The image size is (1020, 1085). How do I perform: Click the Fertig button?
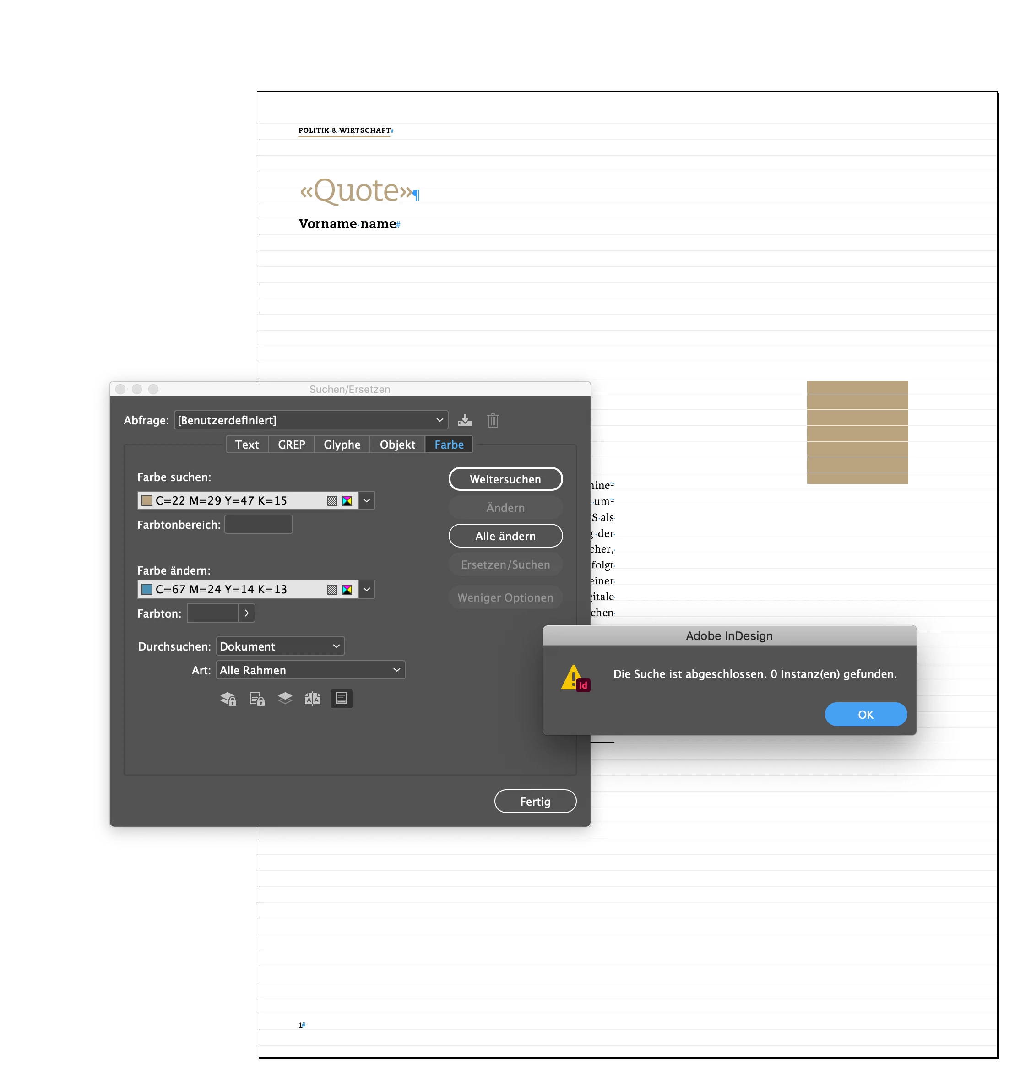pyautogui.click(x=535, y=801)
